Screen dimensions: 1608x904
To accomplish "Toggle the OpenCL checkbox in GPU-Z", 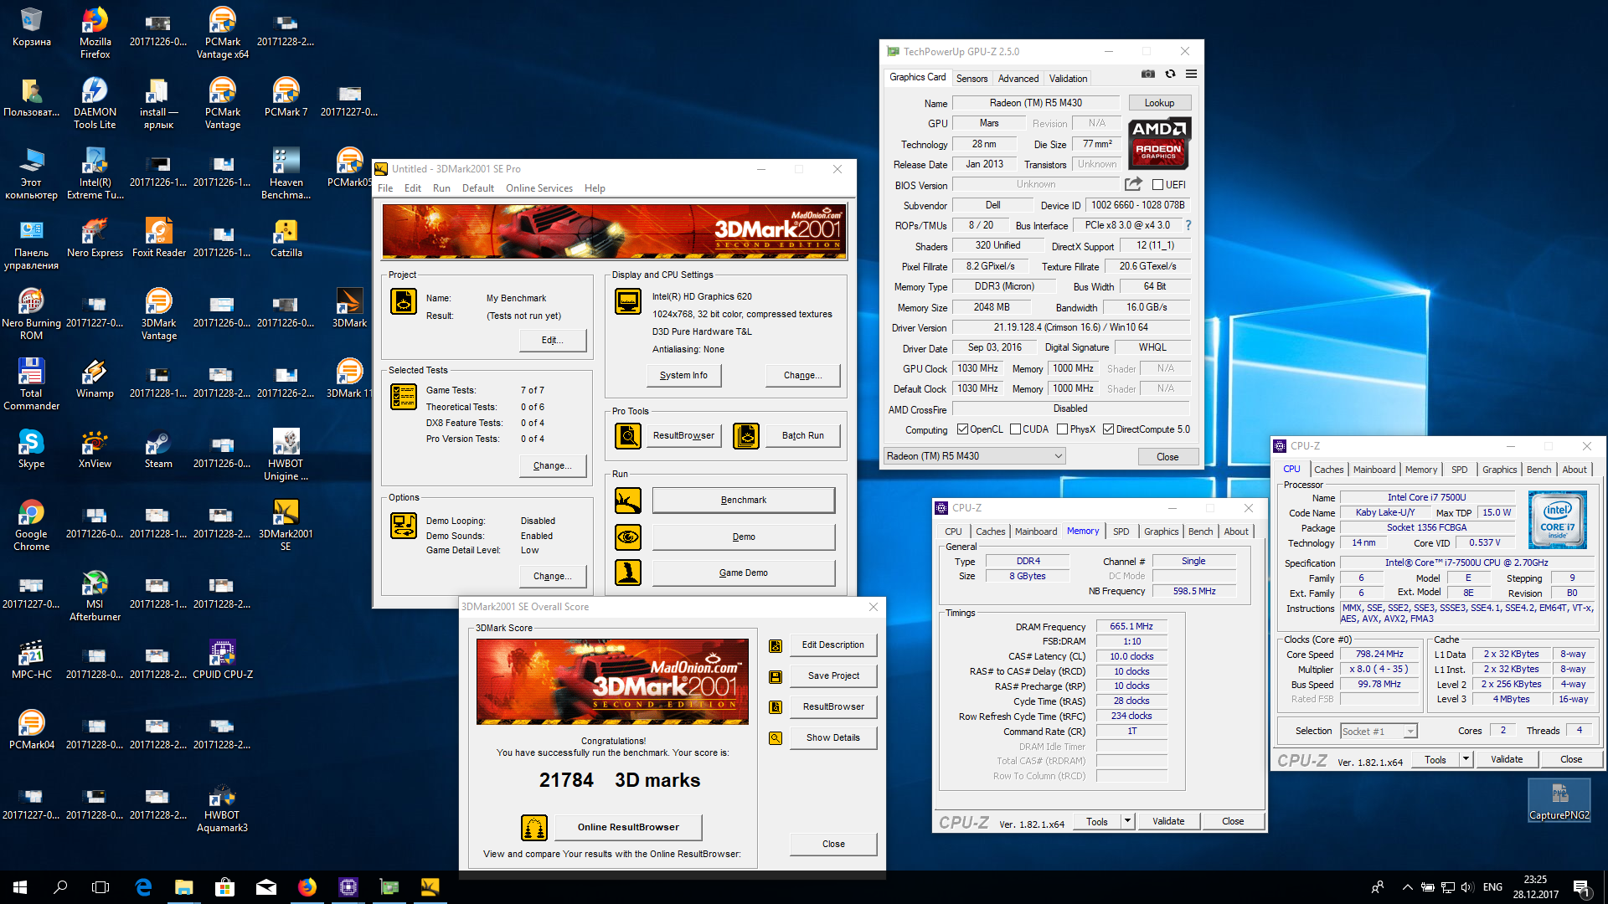I will (962, 429).
